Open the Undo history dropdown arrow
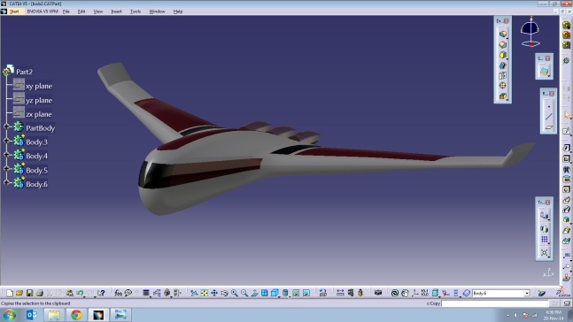The width and height of the screenshot is (573, 322). pyautogui.click(x=84, y=296)
